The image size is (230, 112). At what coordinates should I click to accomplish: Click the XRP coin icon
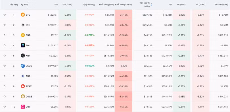coord(23,56)
